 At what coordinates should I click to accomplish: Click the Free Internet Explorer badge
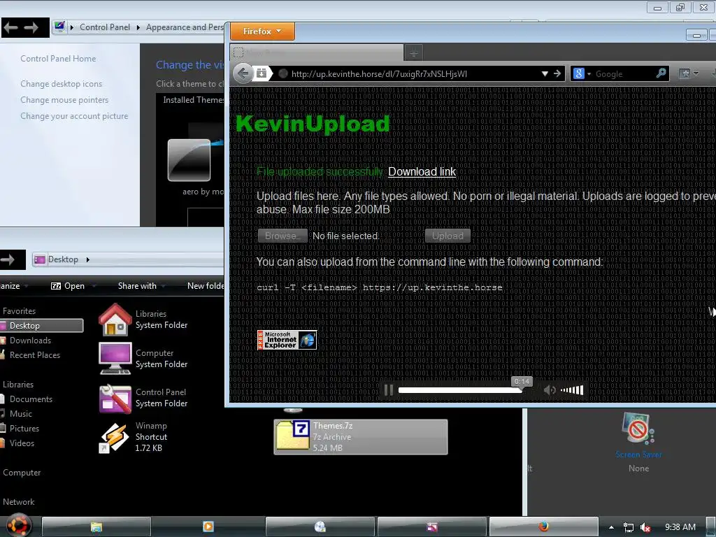tap(287, 341)
